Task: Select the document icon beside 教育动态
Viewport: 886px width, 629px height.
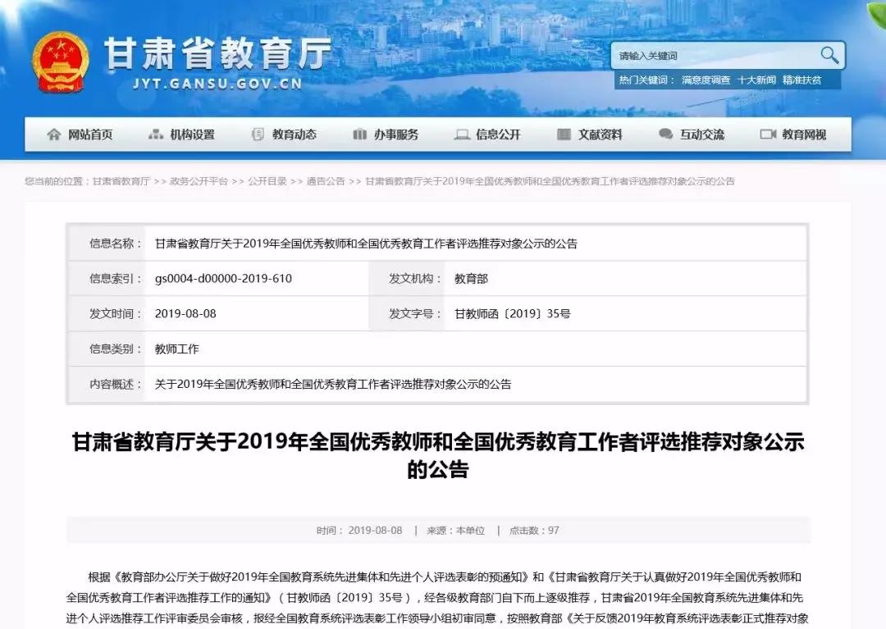Action: click(258, 134)
